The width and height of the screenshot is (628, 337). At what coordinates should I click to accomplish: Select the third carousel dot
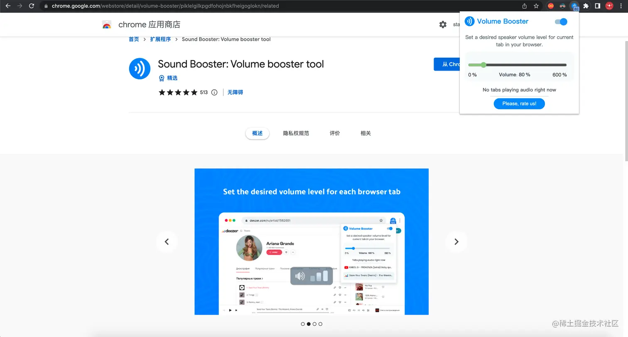pos(314,324)
